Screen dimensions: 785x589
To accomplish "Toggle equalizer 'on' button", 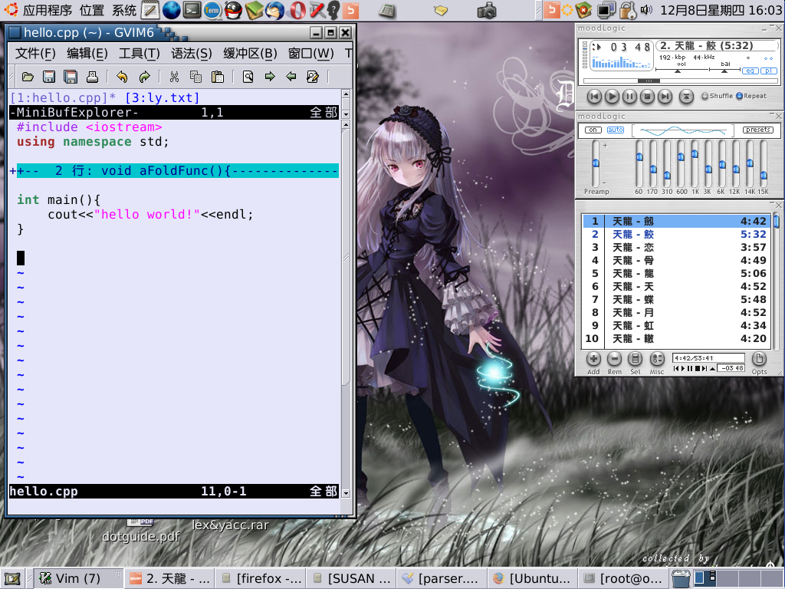I will (x=593, y=130).
